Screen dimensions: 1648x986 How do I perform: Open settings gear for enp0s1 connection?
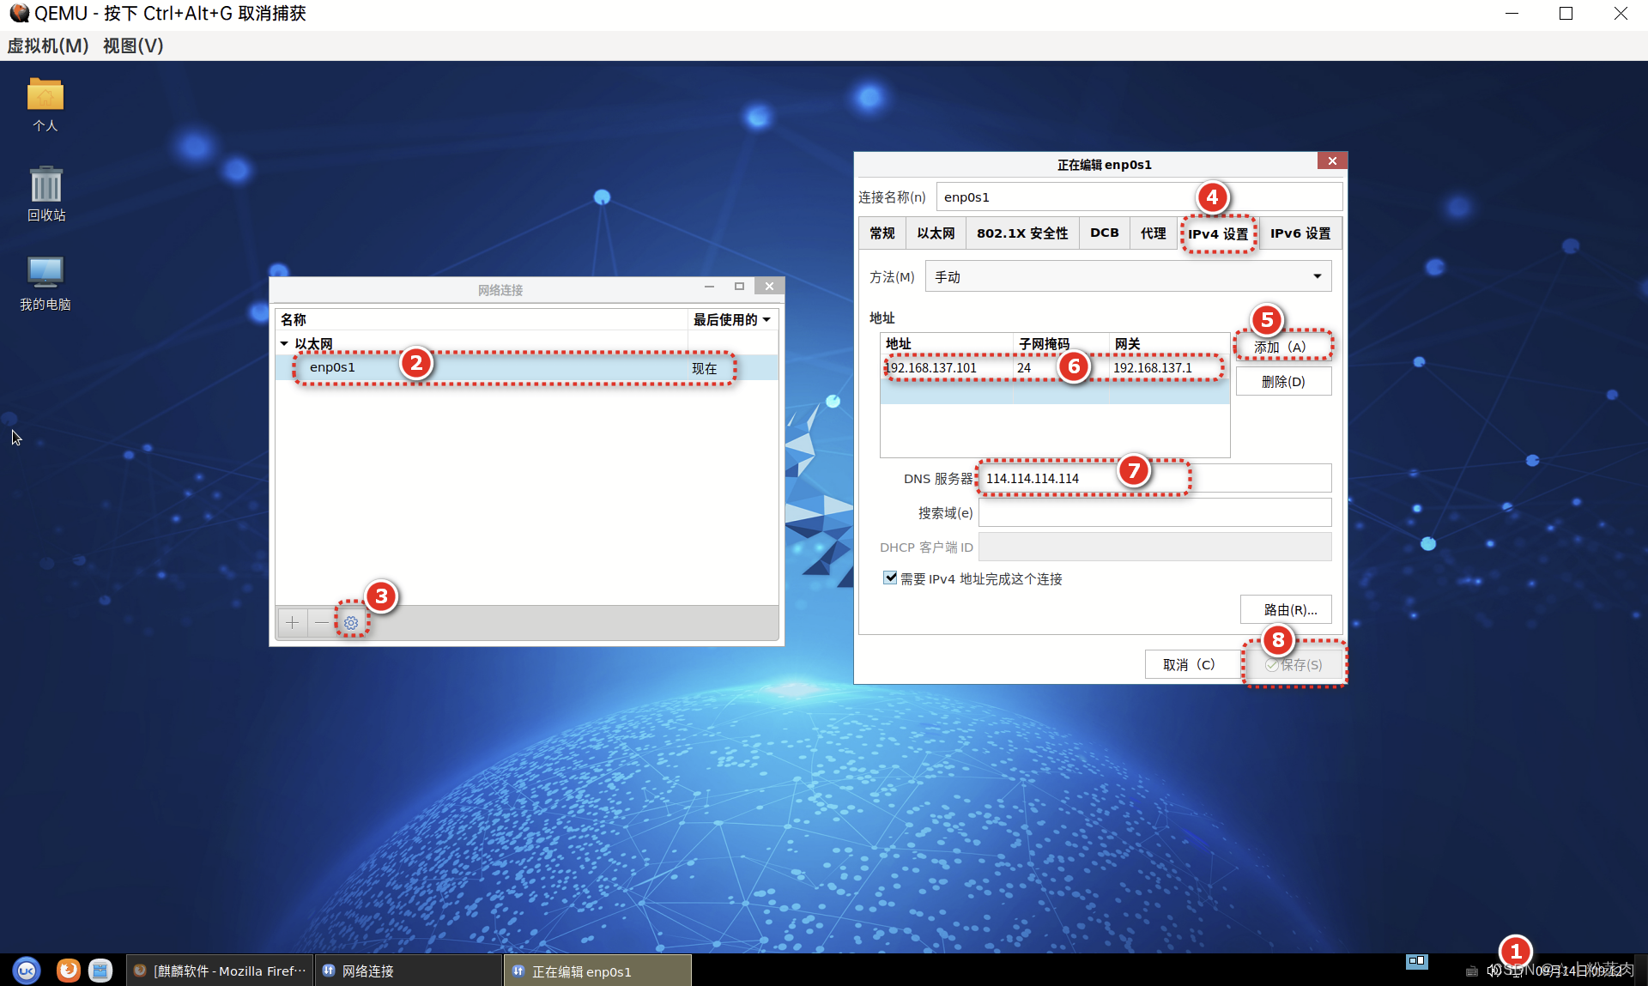(x=351, y=622)
